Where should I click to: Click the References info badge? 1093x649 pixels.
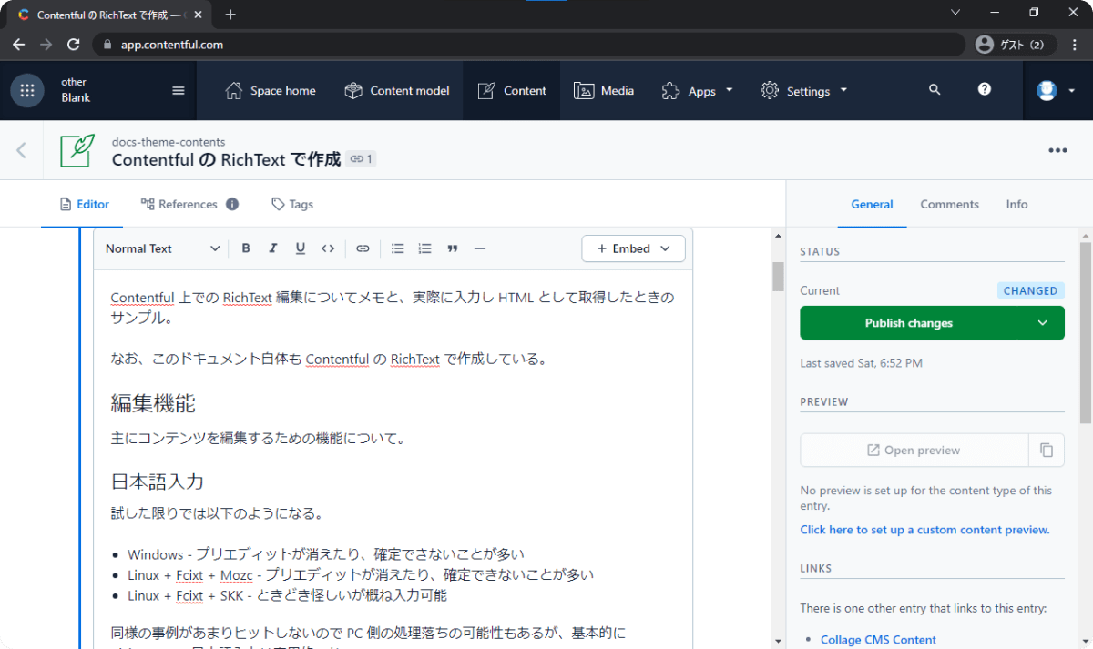coord(232,204)
